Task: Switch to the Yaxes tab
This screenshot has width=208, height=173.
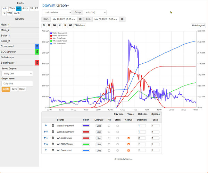Action: coord(131,114)
